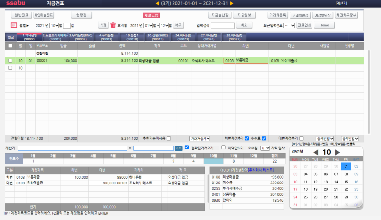This screenshot has height=220, width=381.
Task: Click 10월 cell in 전표수 table
Action: pos(213,161)
